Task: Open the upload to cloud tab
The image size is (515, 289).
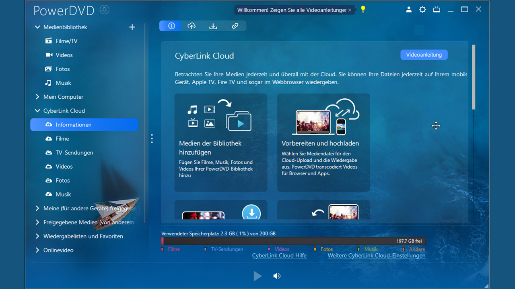Action: tap(192, 26)
